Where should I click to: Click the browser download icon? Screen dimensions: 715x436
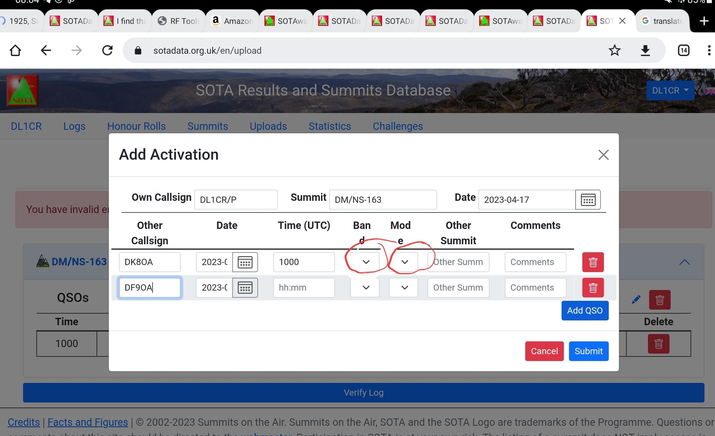645,50
